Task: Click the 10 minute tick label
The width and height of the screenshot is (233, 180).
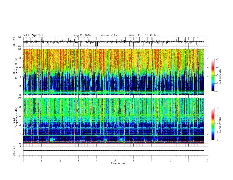Action: tap(207, 161)
